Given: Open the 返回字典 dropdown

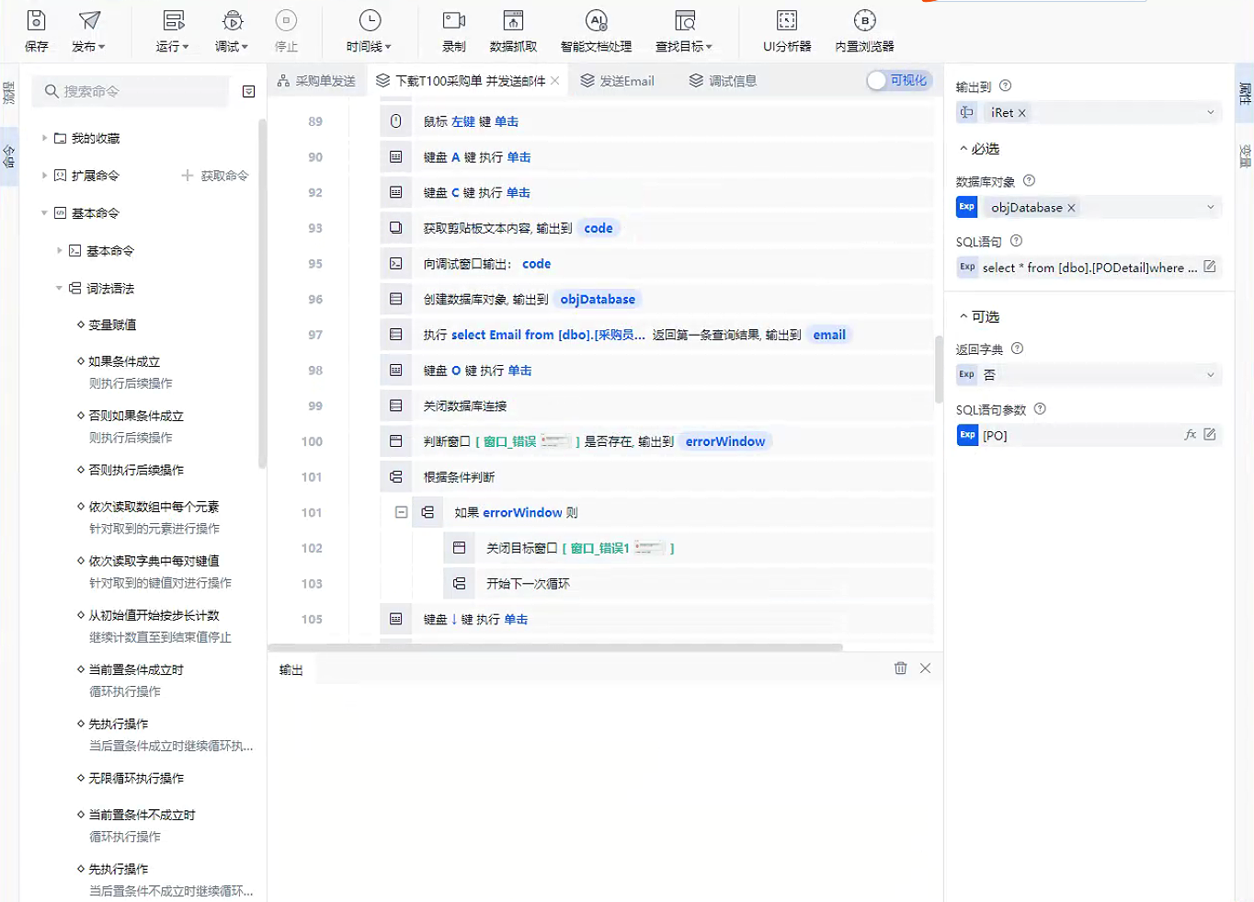Looking at the screenshot, I should coord(1211,374).
